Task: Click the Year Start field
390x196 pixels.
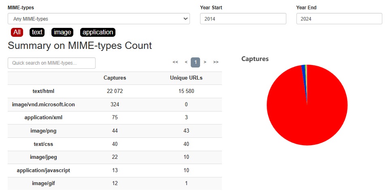Action: coord(243,19)
